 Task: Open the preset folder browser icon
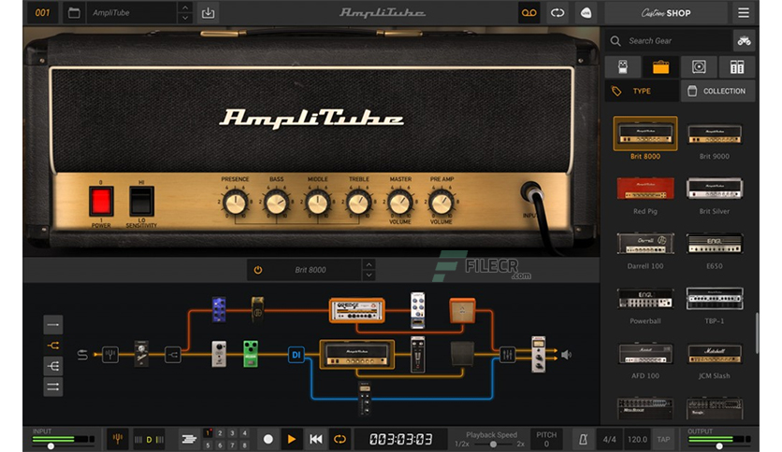tap(74, 13)
